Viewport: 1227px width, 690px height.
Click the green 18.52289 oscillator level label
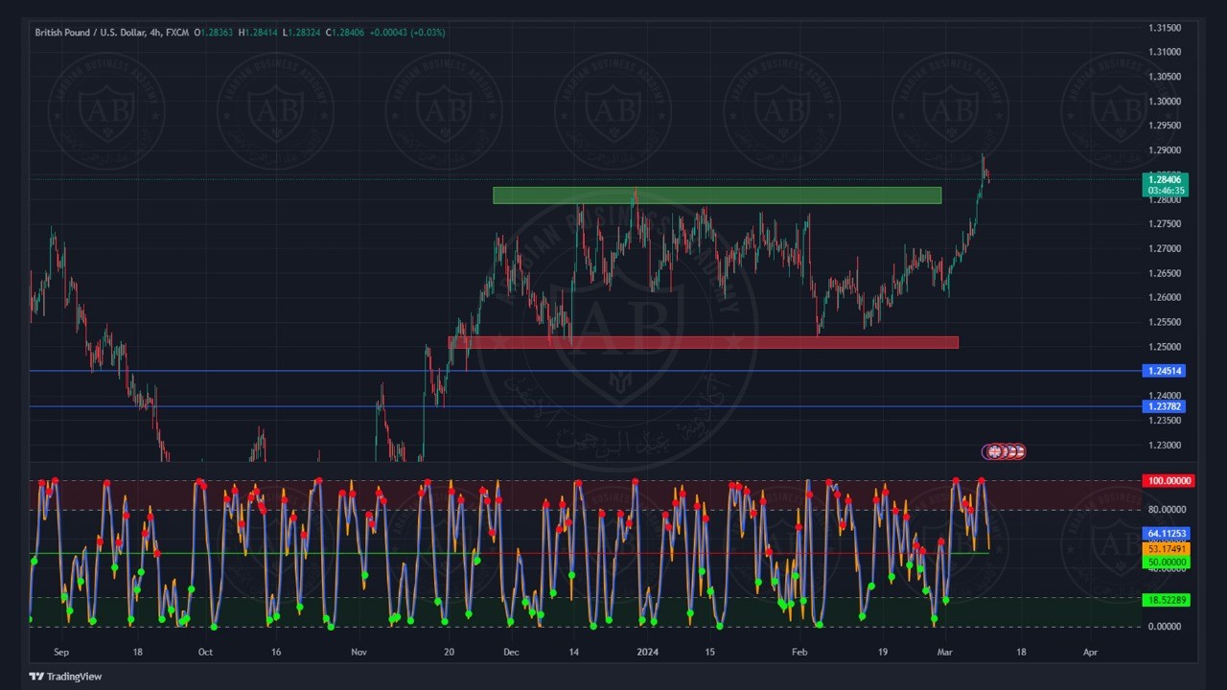1166,600
